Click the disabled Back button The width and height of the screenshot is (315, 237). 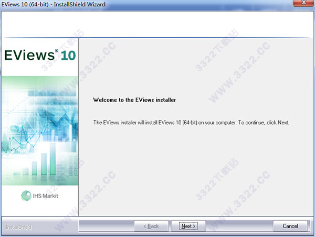point(151,226)
